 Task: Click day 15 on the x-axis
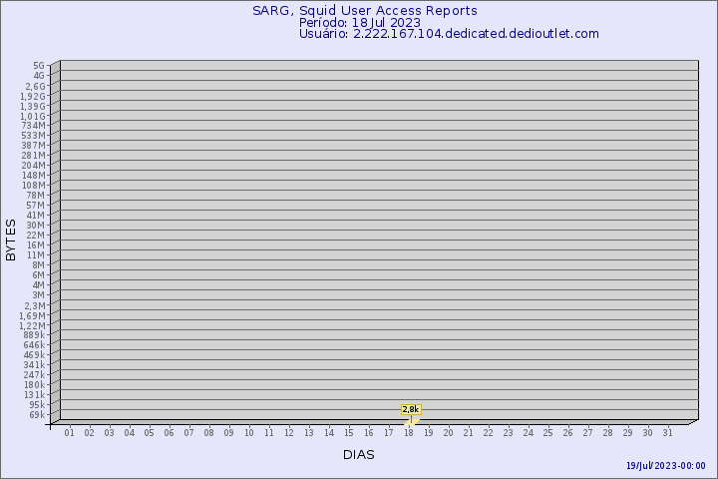[x=348, y=432]
